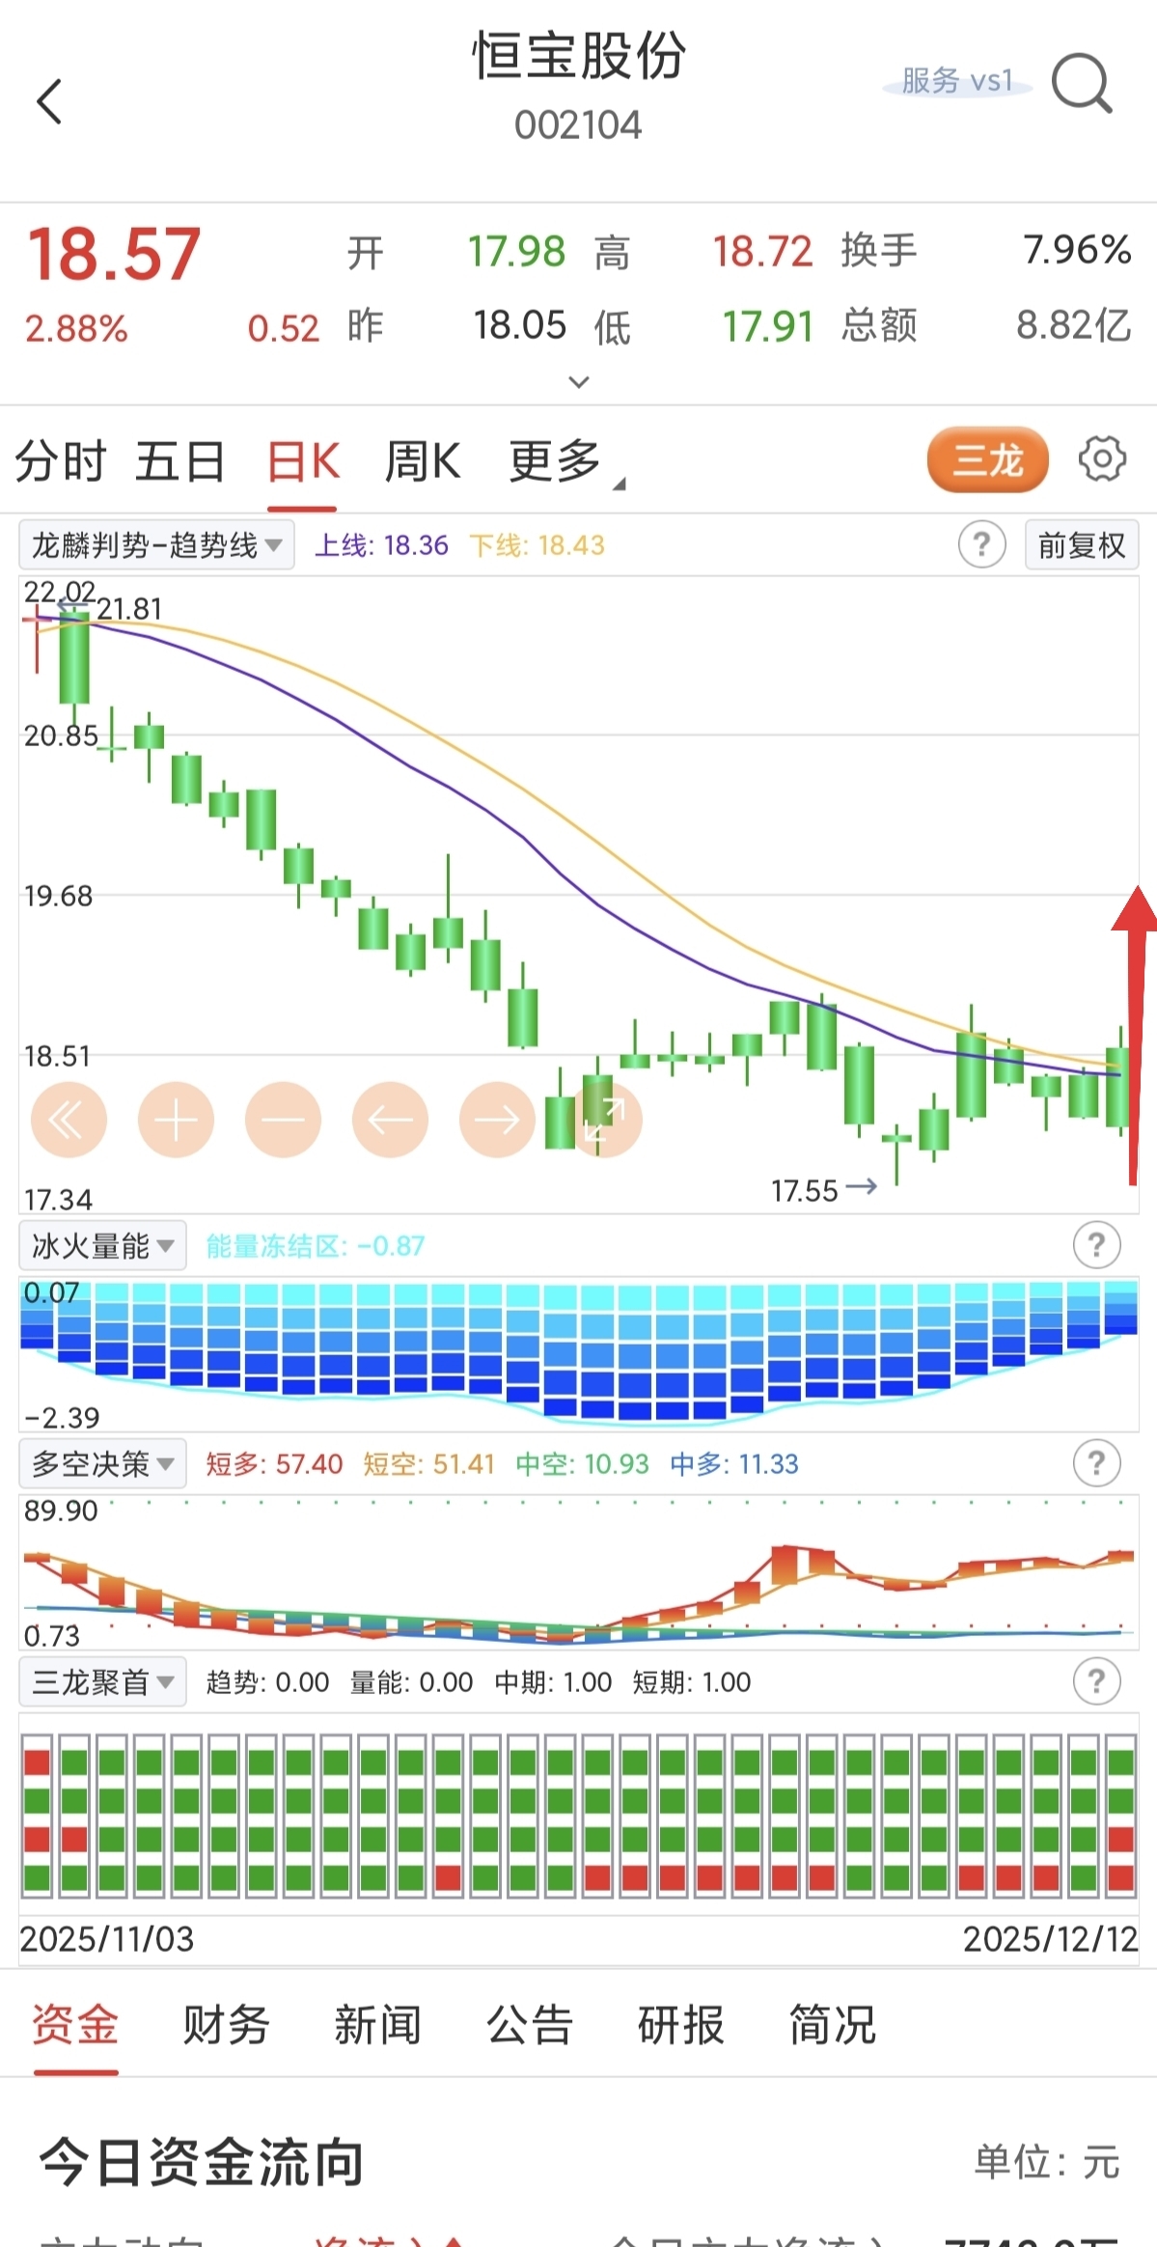Tap the 服务 vs1 link
The height and width of the screenshot is (2247, 1157).
pos(956,82)
